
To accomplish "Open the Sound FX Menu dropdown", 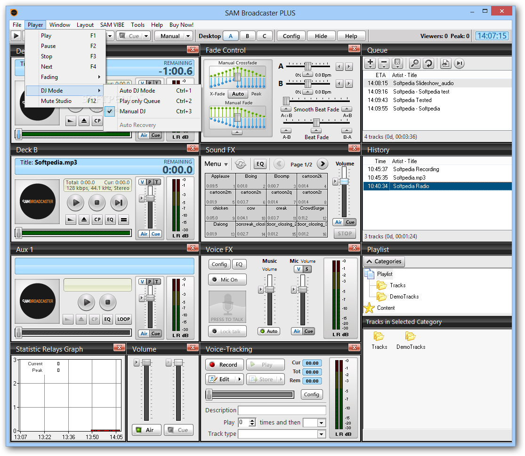I will pyautogui.click(x=216, y=164).
